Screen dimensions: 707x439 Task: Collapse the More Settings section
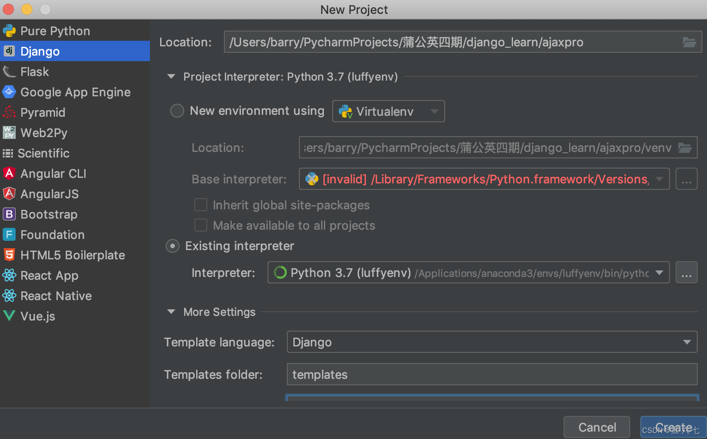click(171, 312)
